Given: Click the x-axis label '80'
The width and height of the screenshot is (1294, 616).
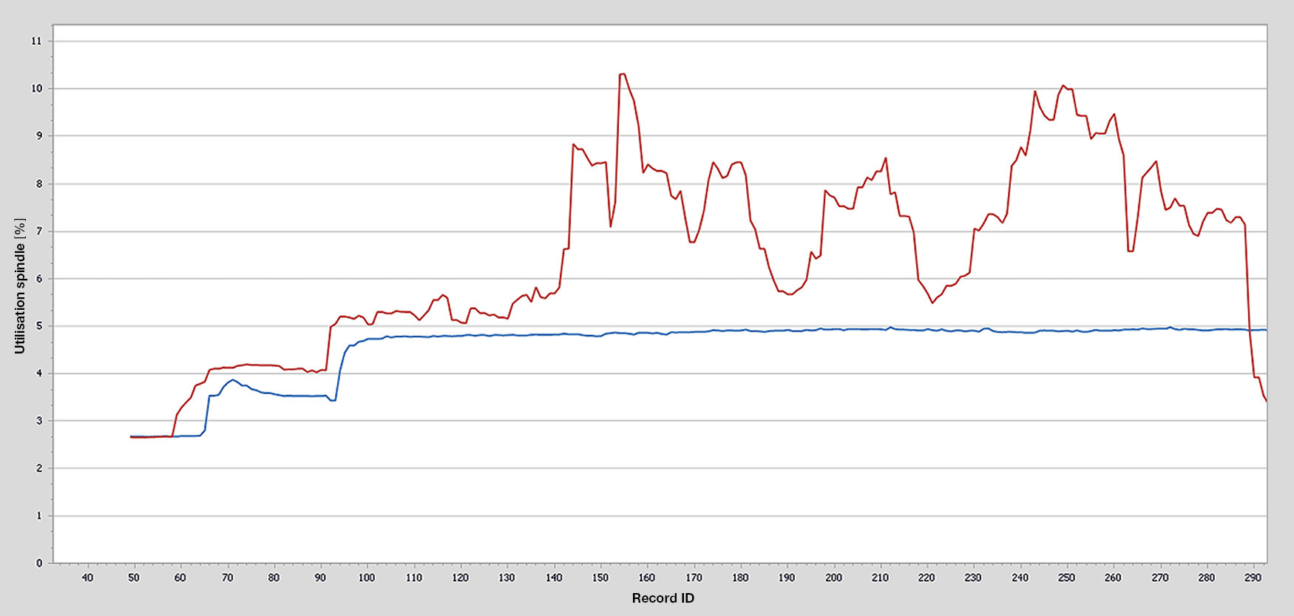Looking at the screenshot, I should click(274, 578).
